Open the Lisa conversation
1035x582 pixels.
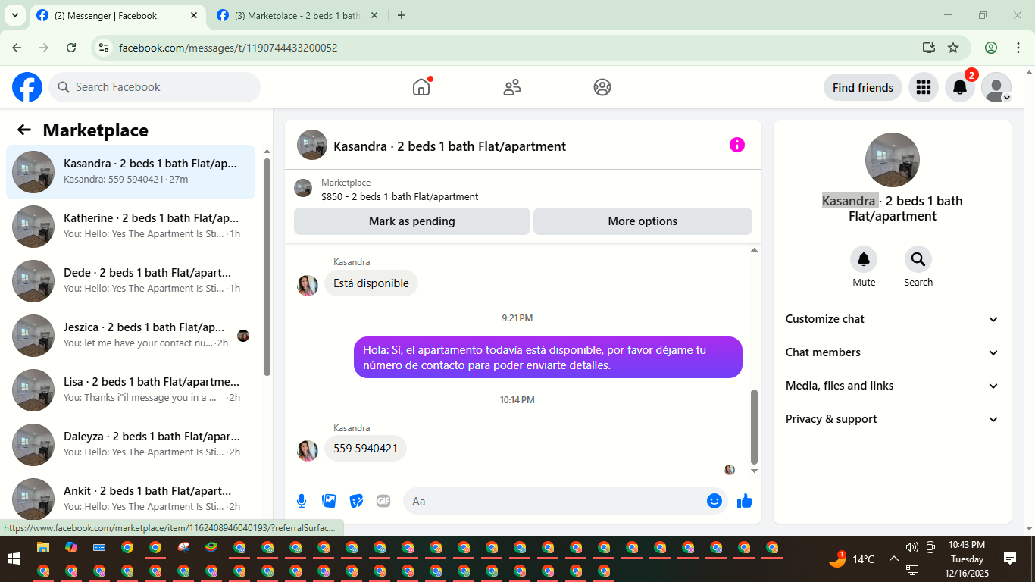tap(130, 390)
